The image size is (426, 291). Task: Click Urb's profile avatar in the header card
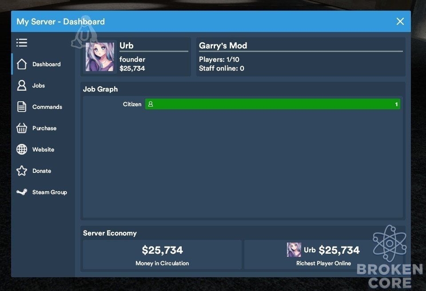tap(100, 57)
